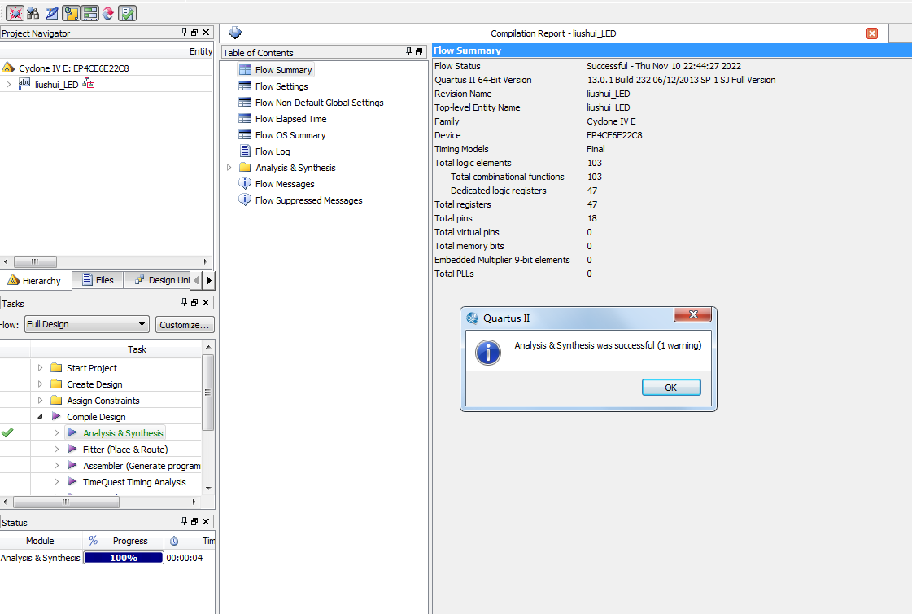Close the Tasks panel

[x=206, y=303]
